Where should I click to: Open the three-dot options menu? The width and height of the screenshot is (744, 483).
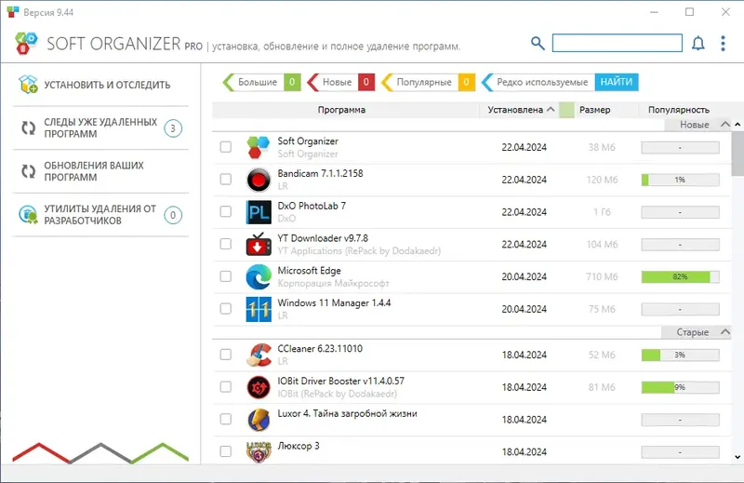point(724,43)
